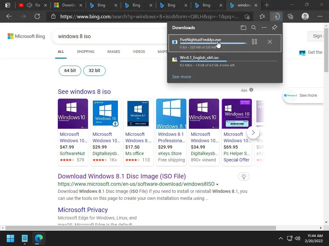Refresh the current page
The height and width of the screenshot is (246, 329).
coord(37,16)
